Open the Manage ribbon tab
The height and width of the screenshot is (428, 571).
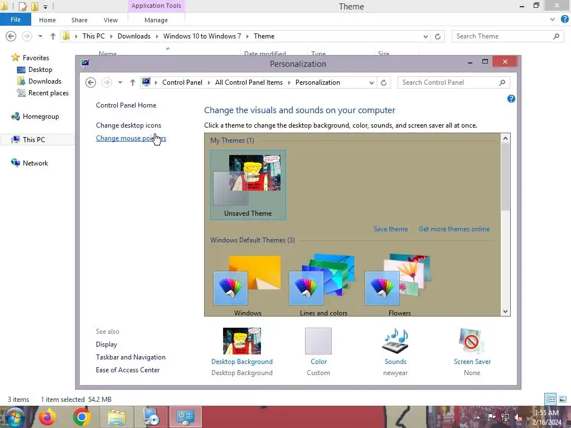click(156, 20)
